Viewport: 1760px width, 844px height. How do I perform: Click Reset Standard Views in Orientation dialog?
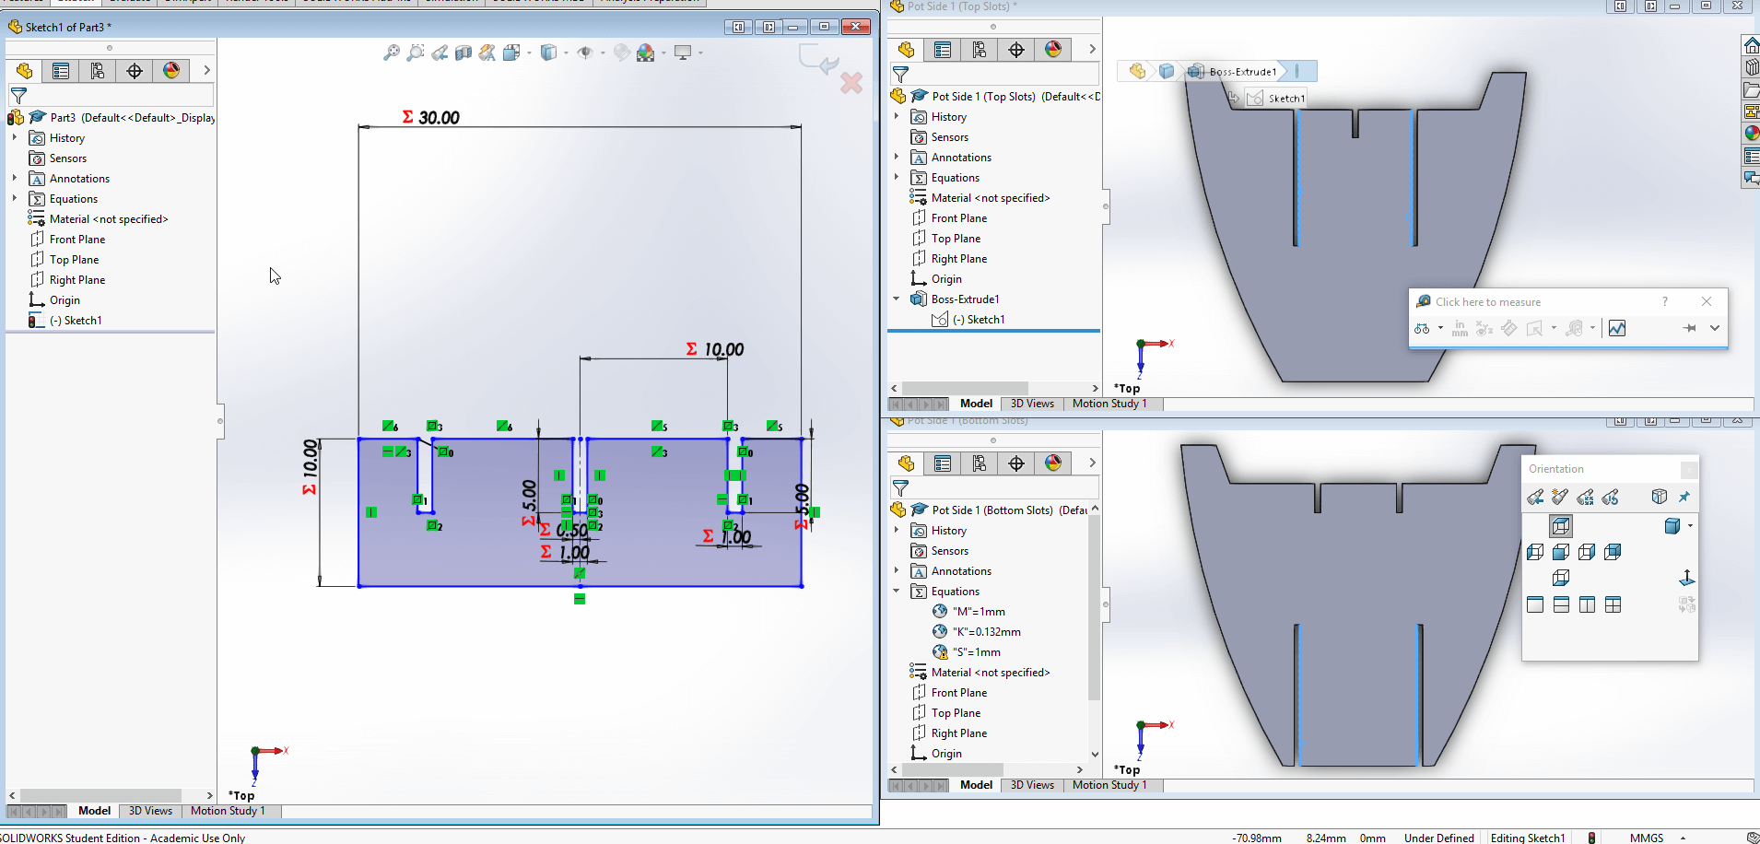coord(1610,498)
